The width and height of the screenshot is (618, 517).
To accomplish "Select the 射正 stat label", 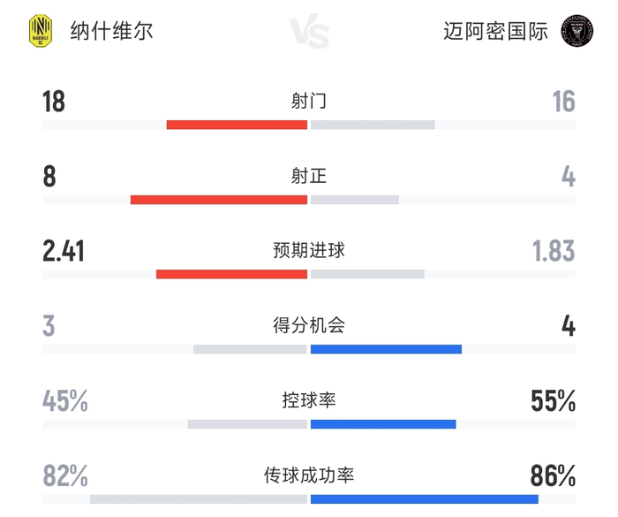I will 309,176.
